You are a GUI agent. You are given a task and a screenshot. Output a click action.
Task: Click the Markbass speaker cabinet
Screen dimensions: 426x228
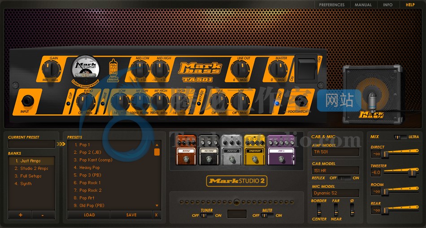(372, 95)
